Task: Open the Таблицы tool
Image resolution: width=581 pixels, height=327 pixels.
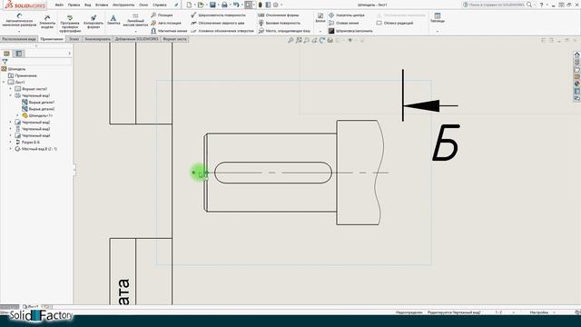Action: (x=438, y=18)
